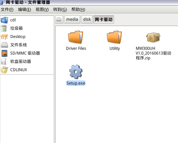Go to the media path button
Viewport: 178px width, 143px height.
pos(72,19)
